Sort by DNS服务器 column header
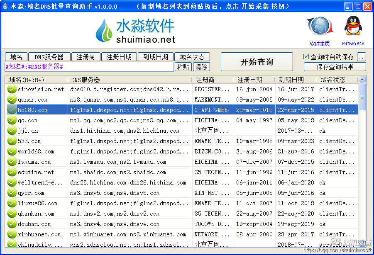The height and width of the screenshot is (255, 374). pos(130,80)
